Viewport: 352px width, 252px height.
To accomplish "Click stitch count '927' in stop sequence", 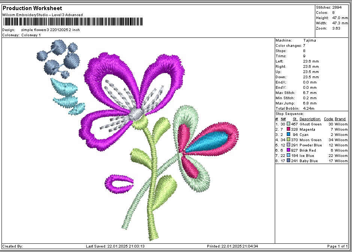I will click(294, 150).
